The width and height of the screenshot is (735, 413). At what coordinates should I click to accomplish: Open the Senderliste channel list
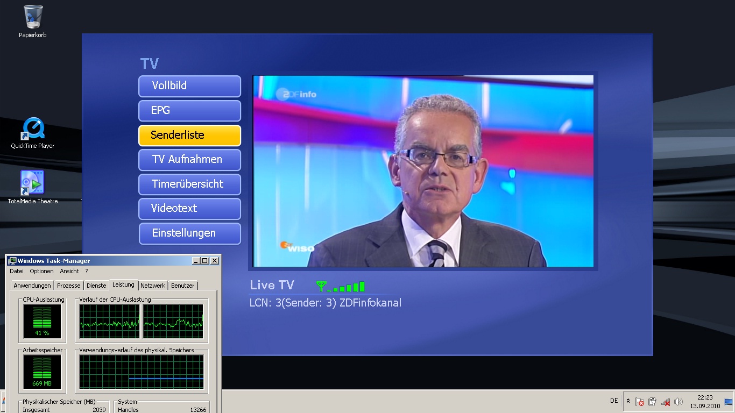click(189, 136)
